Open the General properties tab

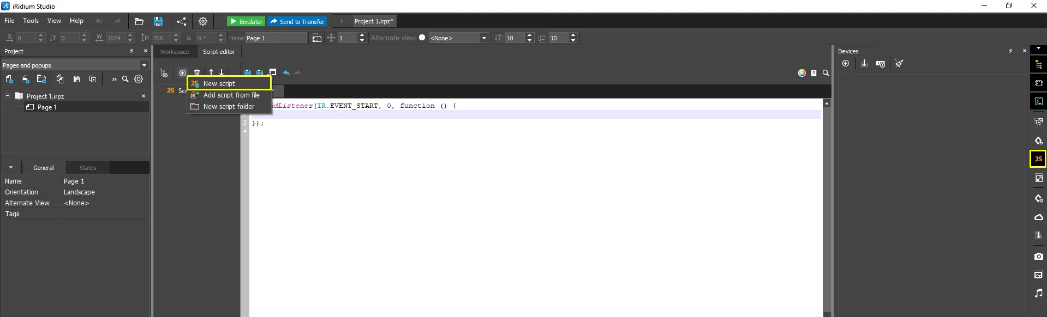pyautogui.click(x=44, y=168)
